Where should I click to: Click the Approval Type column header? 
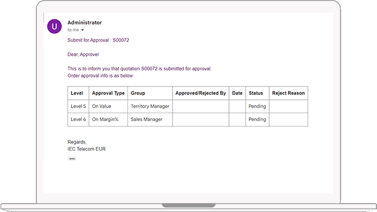tap(108, 93)
